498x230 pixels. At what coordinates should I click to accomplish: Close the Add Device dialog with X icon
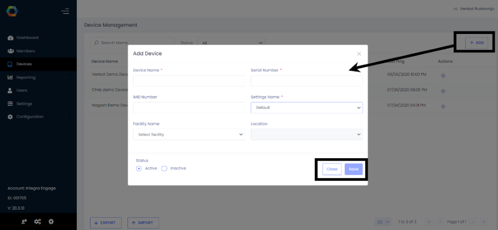pos(359,54)
